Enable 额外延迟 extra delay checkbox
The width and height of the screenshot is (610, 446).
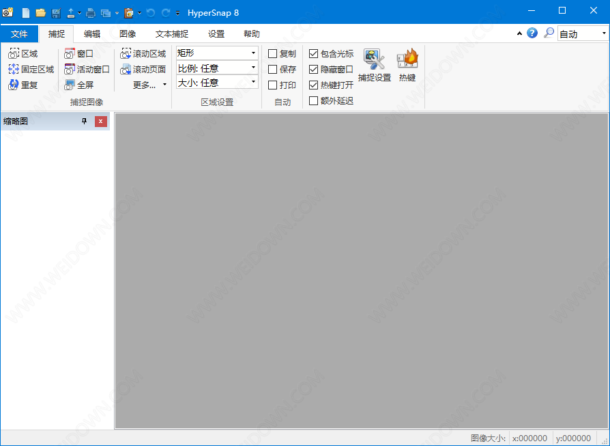coord(314,101)
